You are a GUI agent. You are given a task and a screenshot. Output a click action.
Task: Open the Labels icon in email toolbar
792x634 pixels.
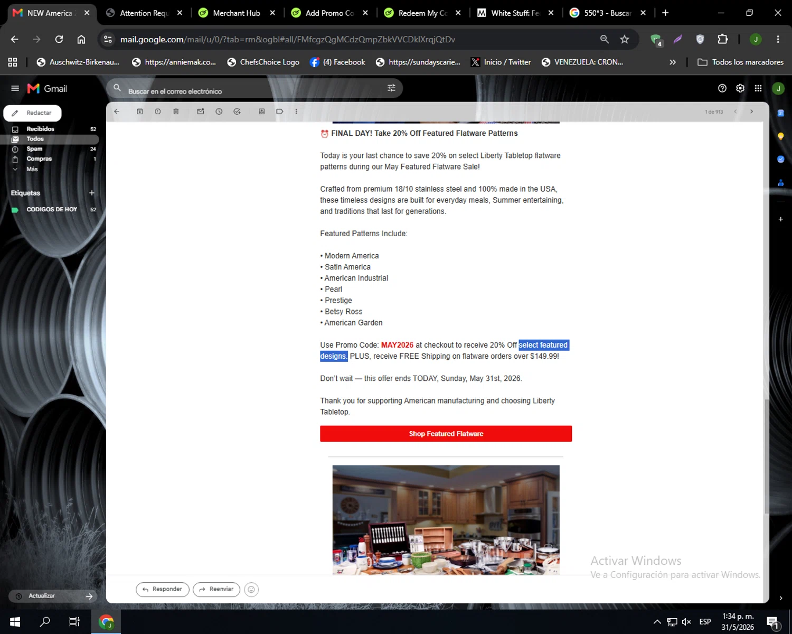point(280,111)
